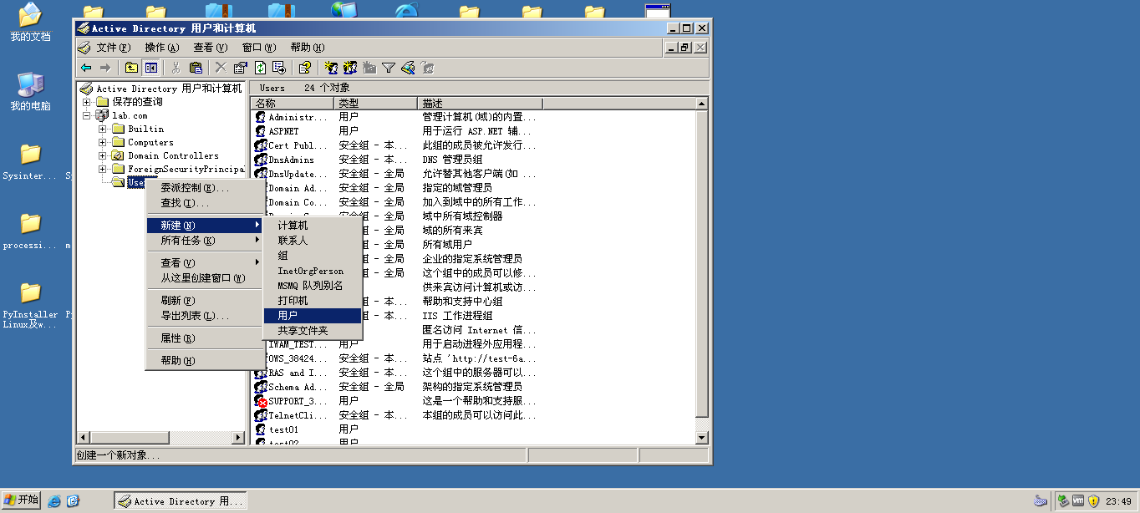Choose 联系人 in the 新建 submenu
The width and height of the screenshot is (1140, 513).
pyautogui.click(x=313, y=241)
